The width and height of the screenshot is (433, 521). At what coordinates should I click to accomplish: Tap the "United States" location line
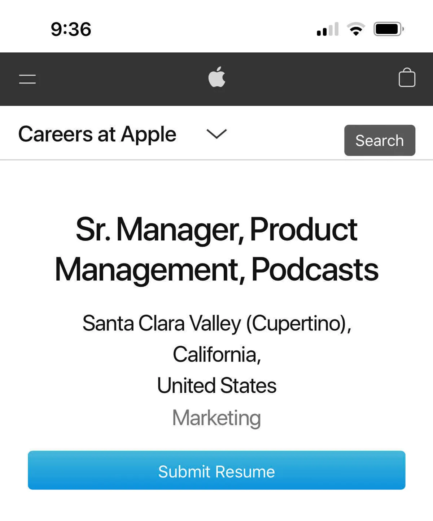(216, 385)
